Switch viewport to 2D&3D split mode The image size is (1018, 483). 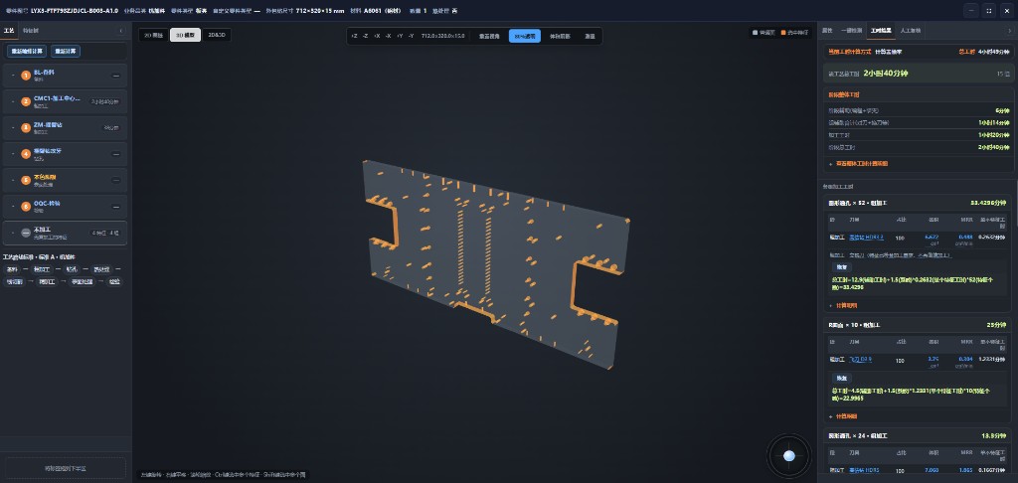217,35
